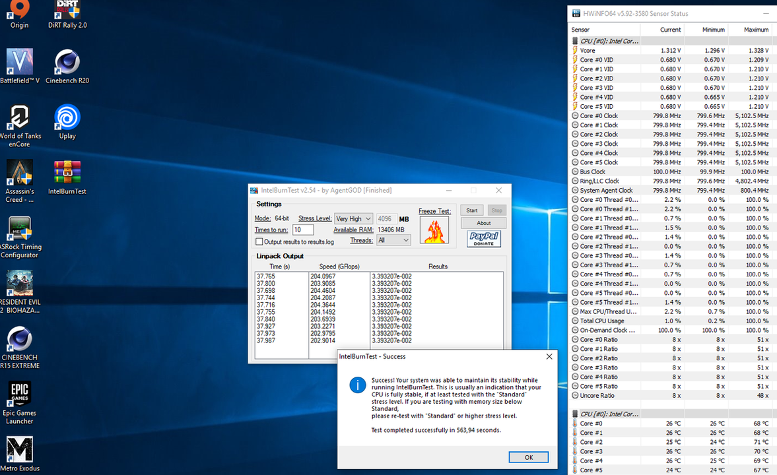Select the Uplay desktop icon
This screenshot has height=475, width=777.
click(x=67, y=122)
